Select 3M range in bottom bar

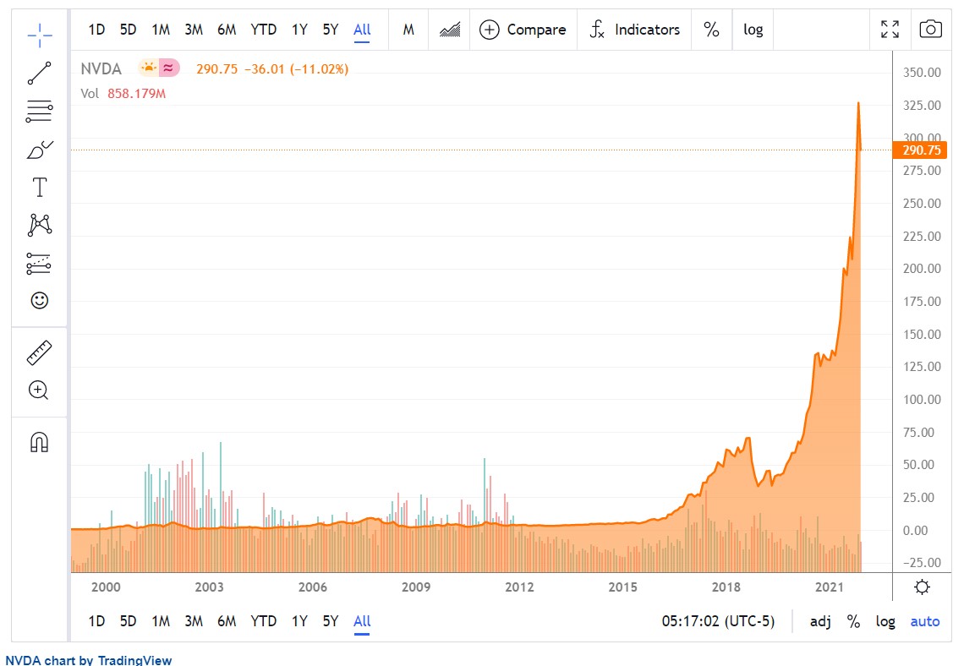[194, 621]
